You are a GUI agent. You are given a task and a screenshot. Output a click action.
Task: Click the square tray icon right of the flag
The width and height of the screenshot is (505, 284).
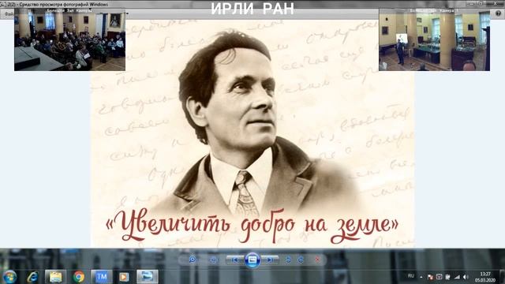click(x=439, y=277)
